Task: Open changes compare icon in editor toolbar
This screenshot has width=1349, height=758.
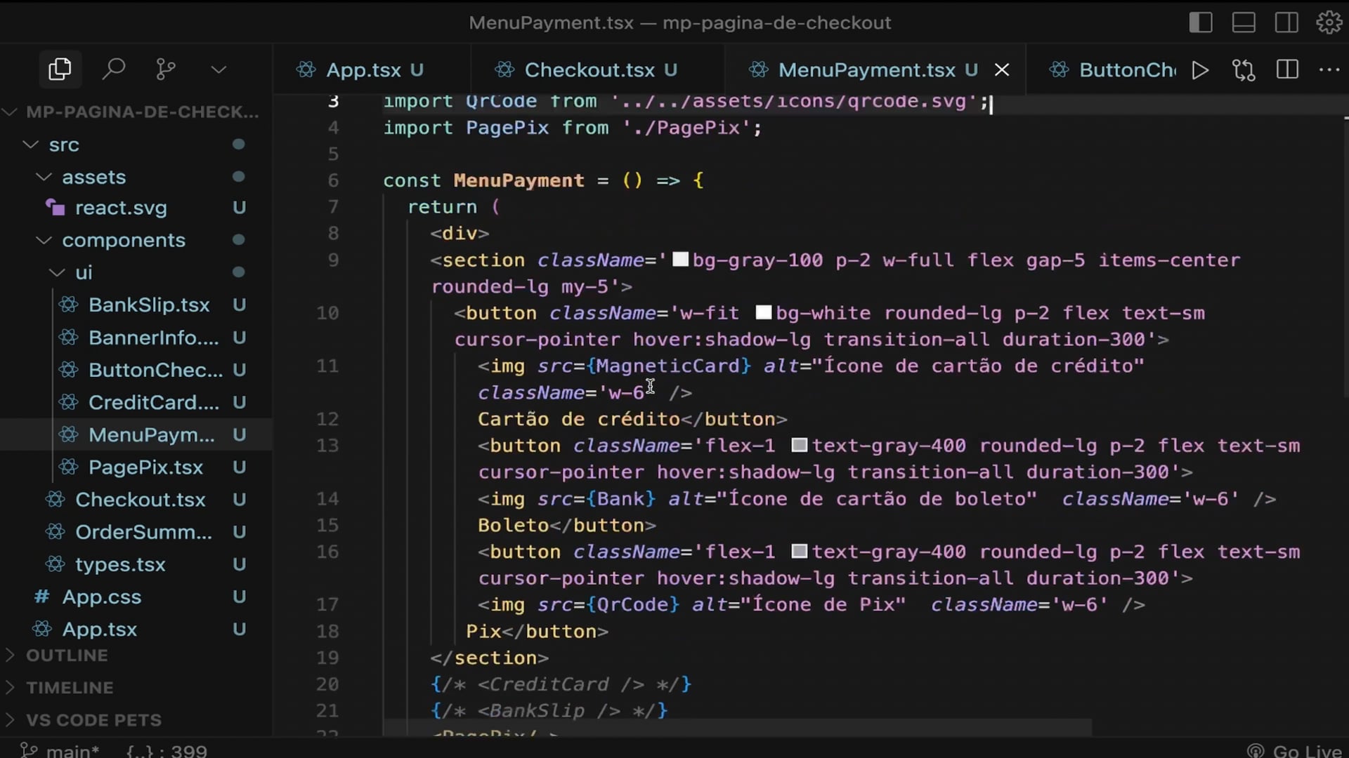Action: pyautogui.click(x=1244, y=70)
